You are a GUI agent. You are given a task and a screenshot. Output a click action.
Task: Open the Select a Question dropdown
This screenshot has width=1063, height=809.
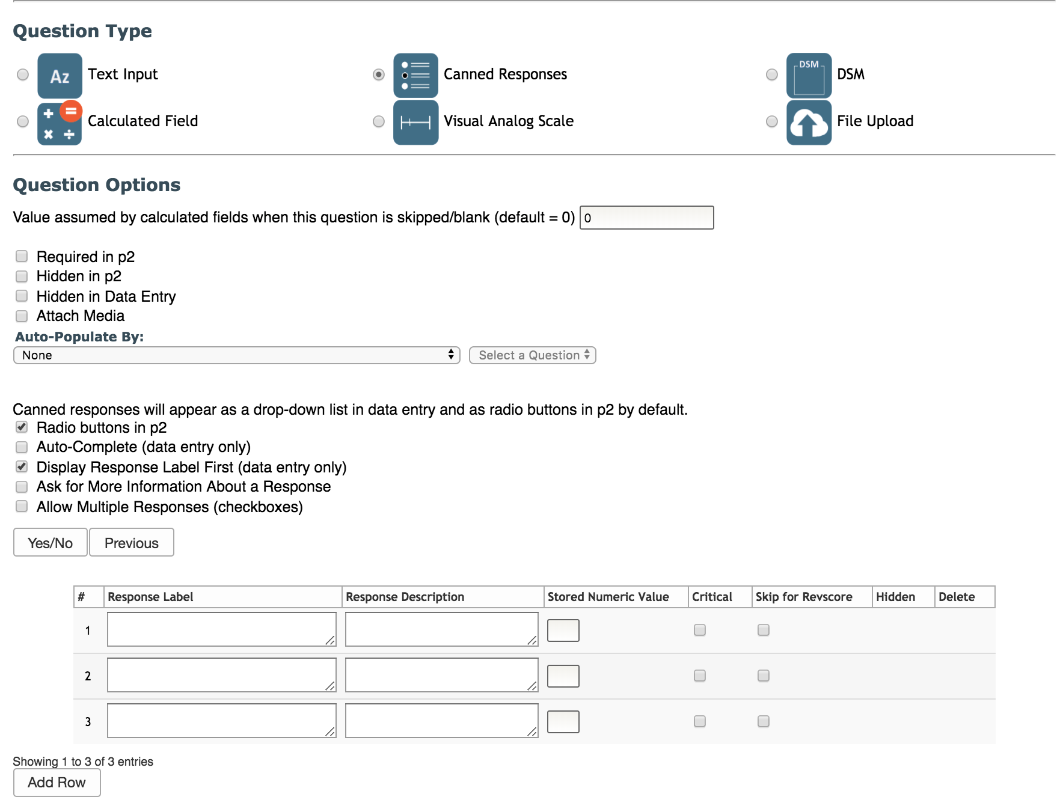[532, 355]
